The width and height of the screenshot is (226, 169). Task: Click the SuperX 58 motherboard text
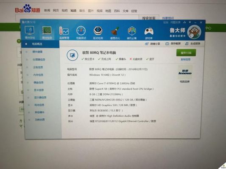click(122, 89)
